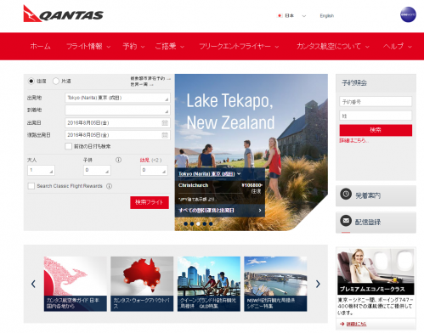Select the one-way radio button
Image resolution: width=424 pixels, height=333 pixels.
(56, 81)
